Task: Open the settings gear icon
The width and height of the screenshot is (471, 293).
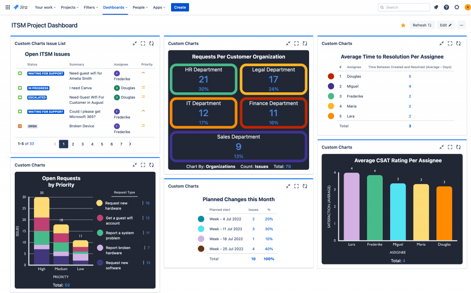Action: coord(457,7)
